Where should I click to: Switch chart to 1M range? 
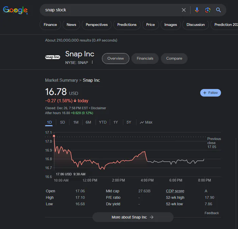tap(76, 122)
